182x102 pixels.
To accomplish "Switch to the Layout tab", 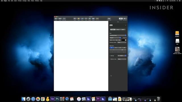I will coord(118,29).
